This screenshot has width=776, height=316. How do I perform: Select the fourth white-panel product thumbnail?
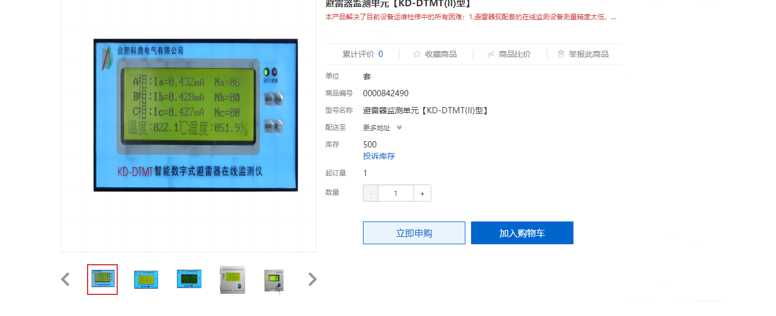pos(233,280)
